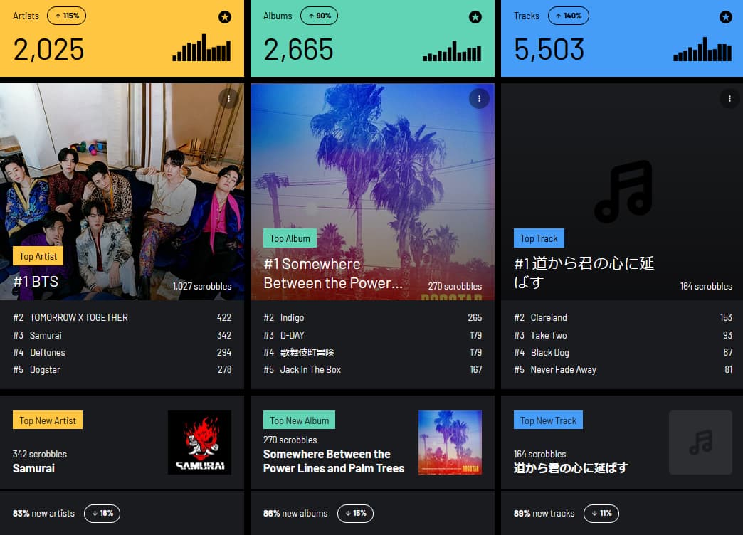Open three-dot menu on top track panel
Viewport: 743px width, 535px height.
point(729,99)
